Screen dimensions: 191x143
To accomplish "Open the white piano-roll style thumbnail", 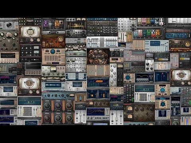I will [x=179, y=22].
